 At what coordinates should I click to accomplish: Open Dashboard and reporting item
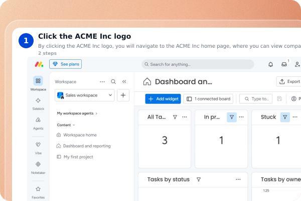83,146
